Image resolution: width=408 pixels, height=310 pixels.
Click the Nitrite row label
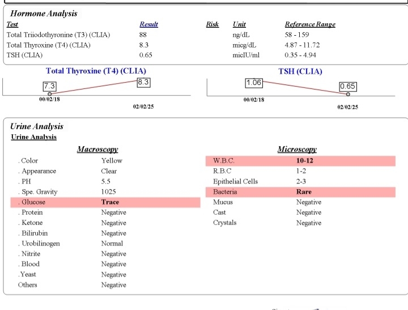point(31,253)
